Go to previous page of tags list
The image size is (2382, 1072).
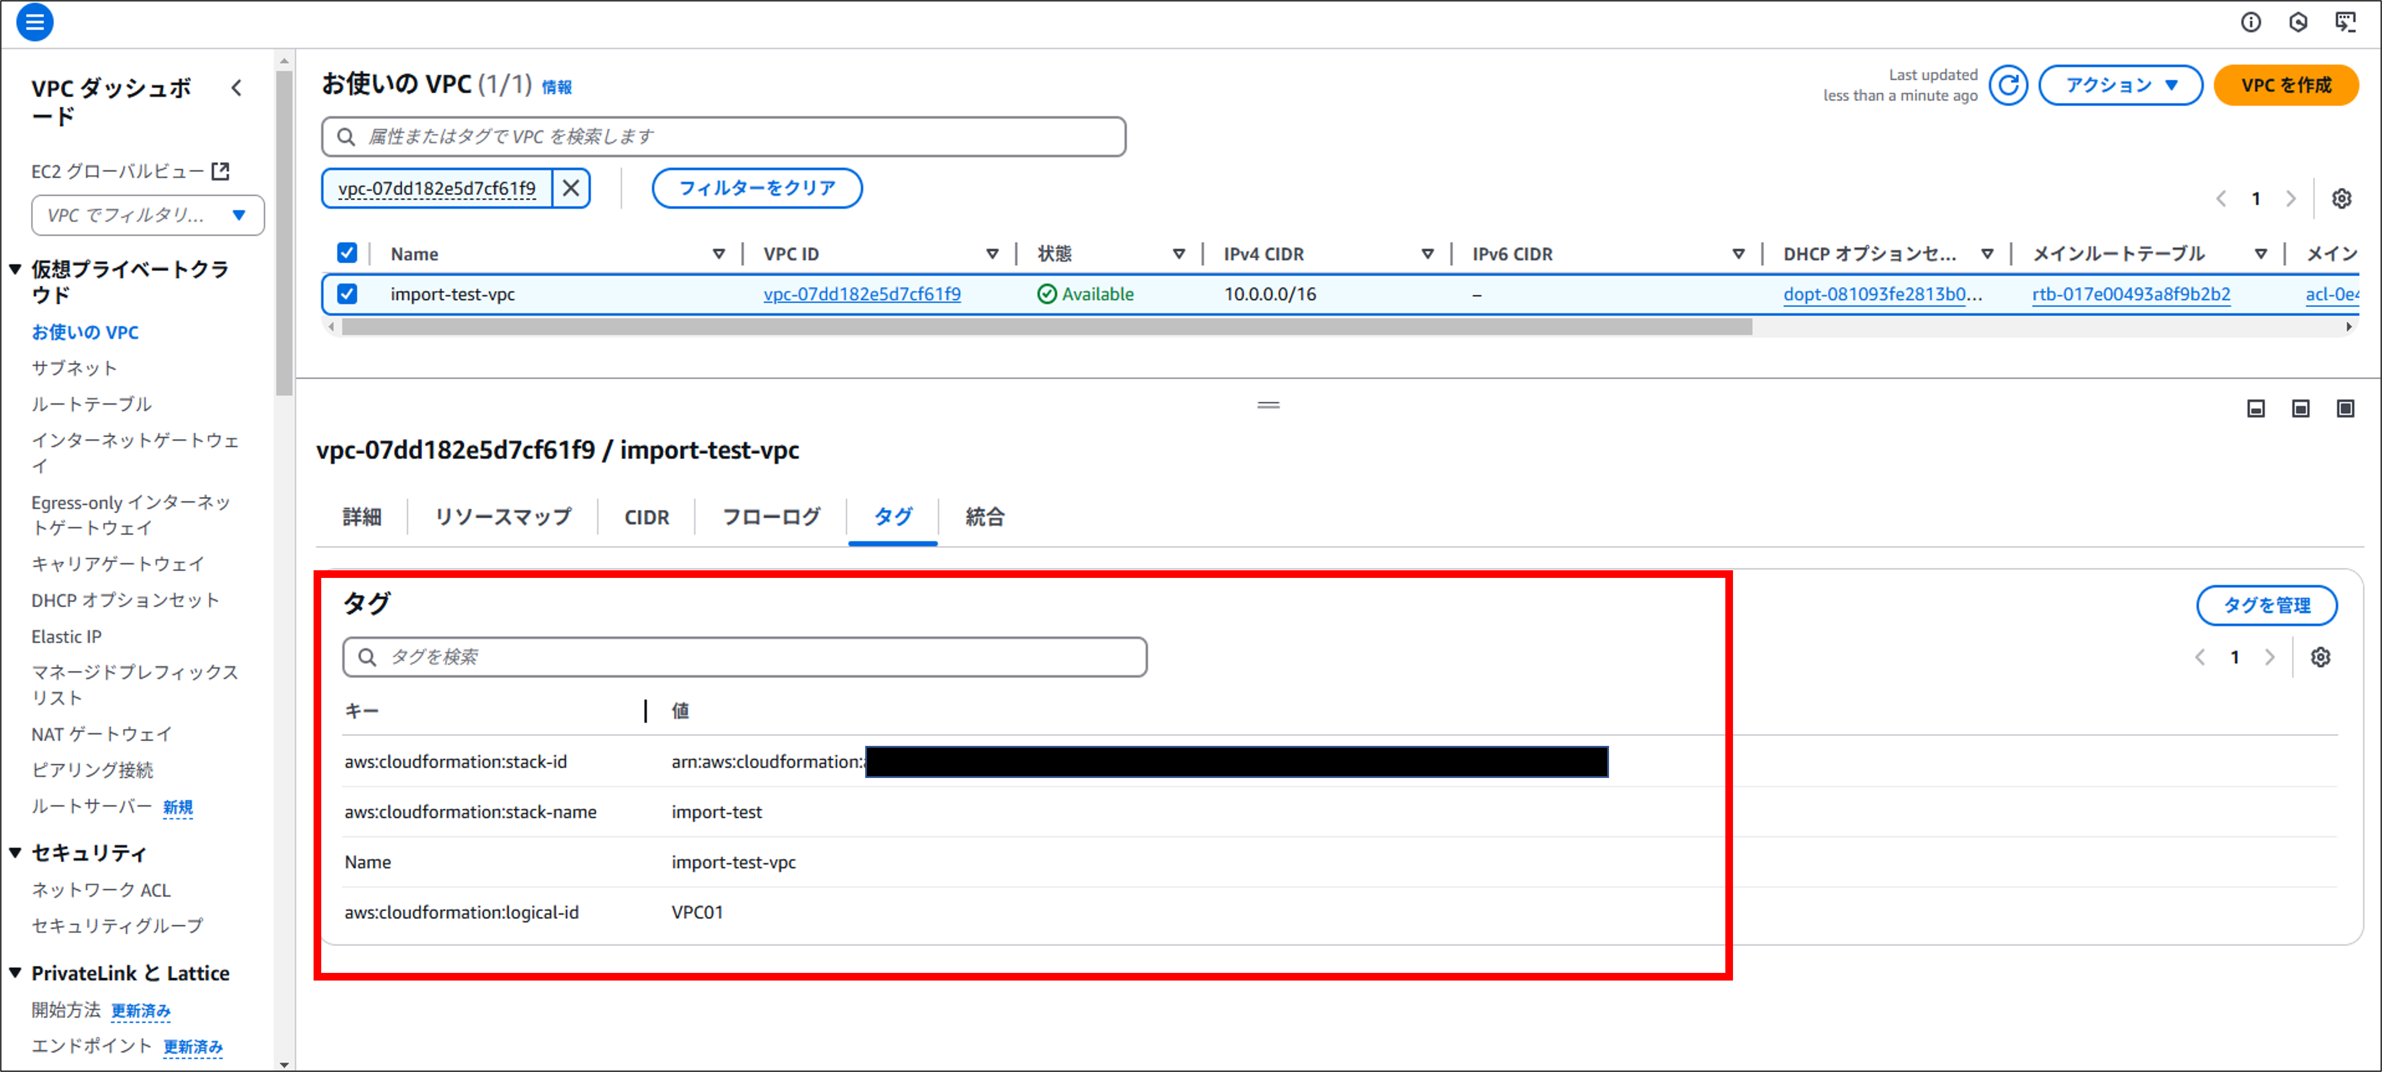click(x=2200, y=657)
